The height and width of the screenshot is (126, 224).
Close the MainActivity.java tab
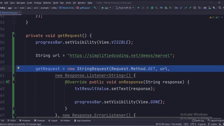(20, 13)
